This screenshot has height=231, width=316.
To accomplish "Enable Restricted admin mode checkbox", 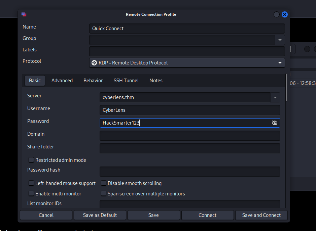I will pyautogui.click(x=31, y=160).
